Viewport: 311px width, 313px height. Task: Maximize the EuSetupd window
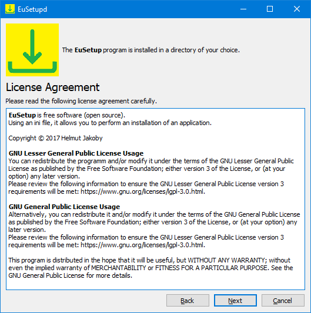[x=270, y=9]
